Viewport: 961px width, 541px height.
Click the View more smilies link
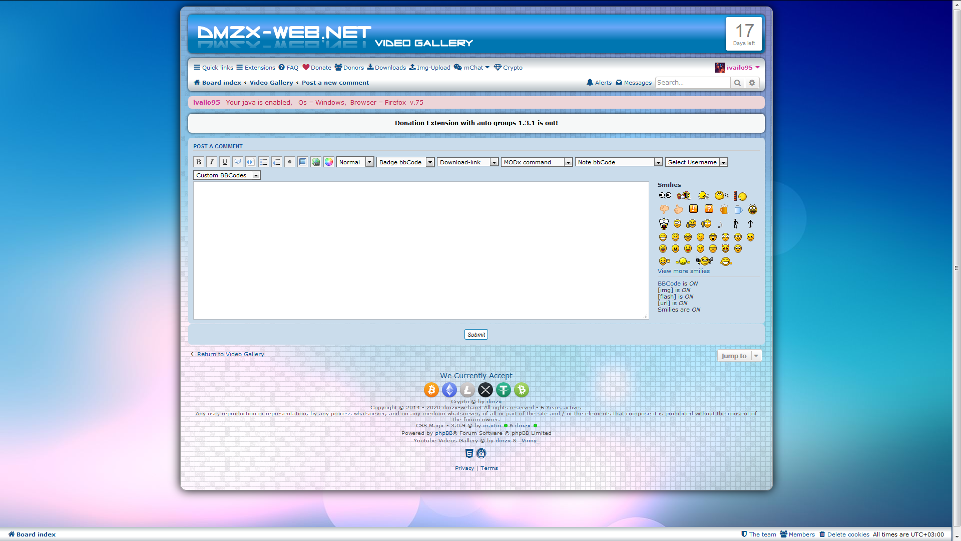point(683,271)
